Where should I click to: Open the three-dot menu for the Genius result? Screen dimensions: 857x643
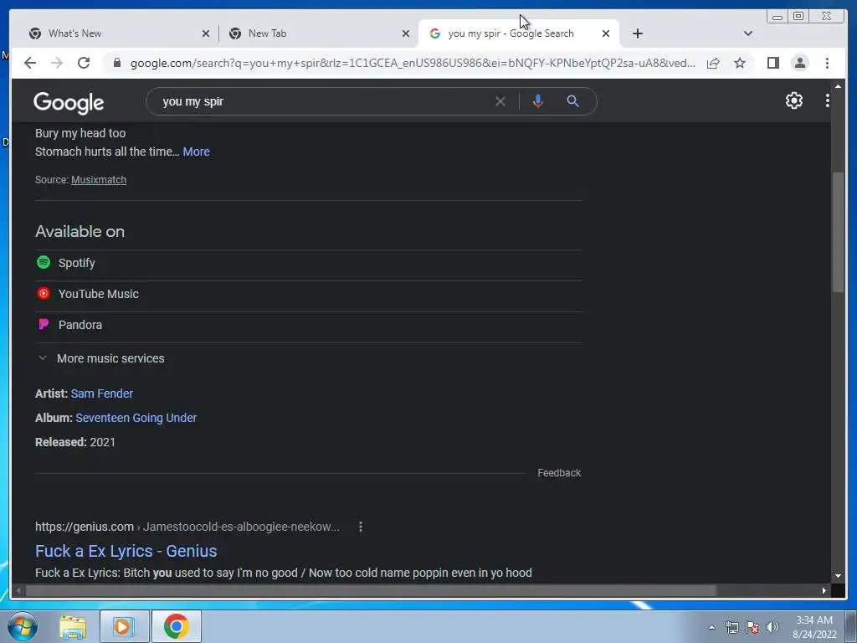(x=360, y=527)
